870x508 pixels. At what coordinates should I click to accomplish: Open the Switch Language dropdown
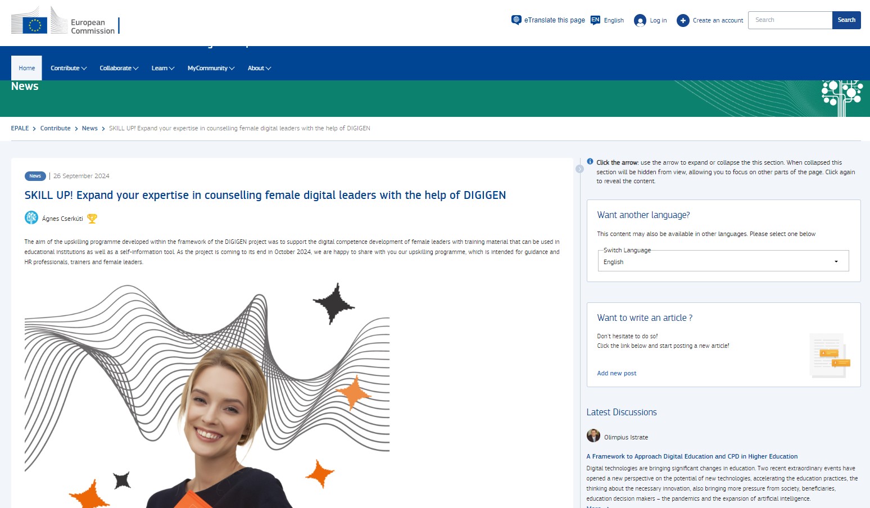[x=723, y=261]
